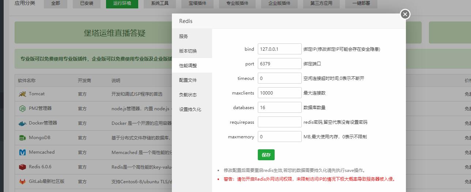471x192 pixels.
Task: Open 配置文件 in Redis sidebar
Action: click(192, 80)
